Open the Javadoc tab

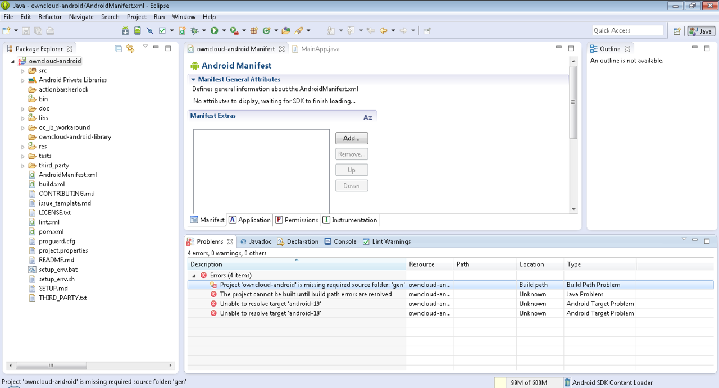256,241
